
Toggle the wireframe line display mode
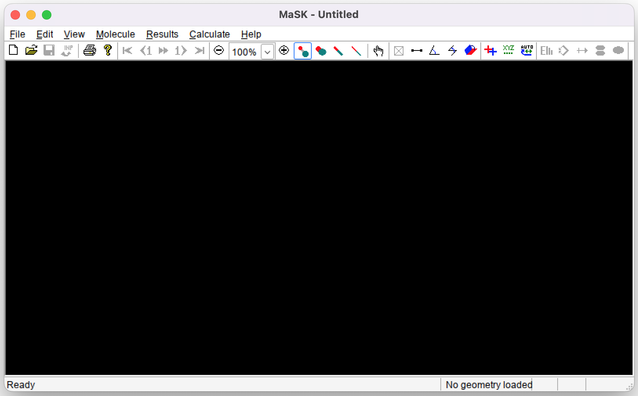point(356,50)
